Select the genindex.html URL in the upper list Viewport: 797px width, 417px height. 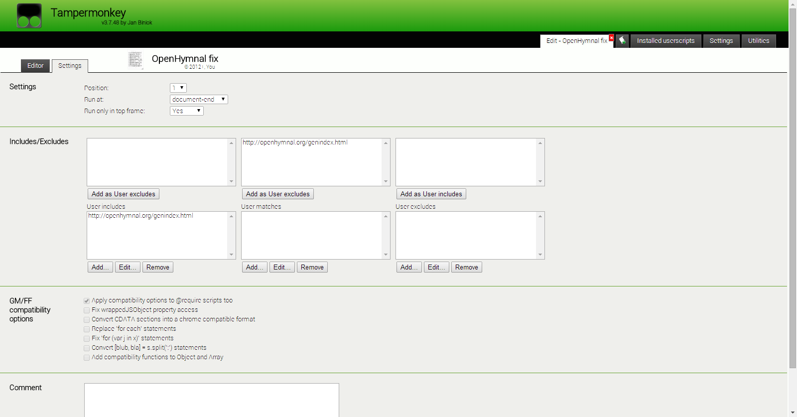[295, 142]
